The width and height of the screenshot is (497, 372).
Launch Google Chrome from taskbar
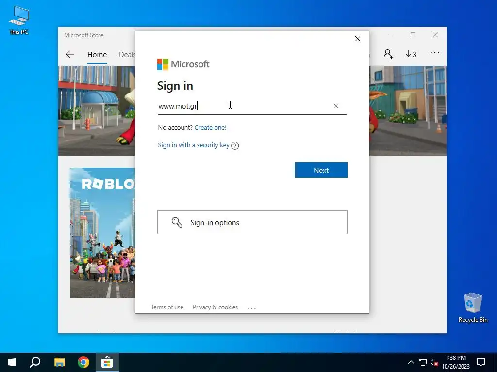point(83,362)
